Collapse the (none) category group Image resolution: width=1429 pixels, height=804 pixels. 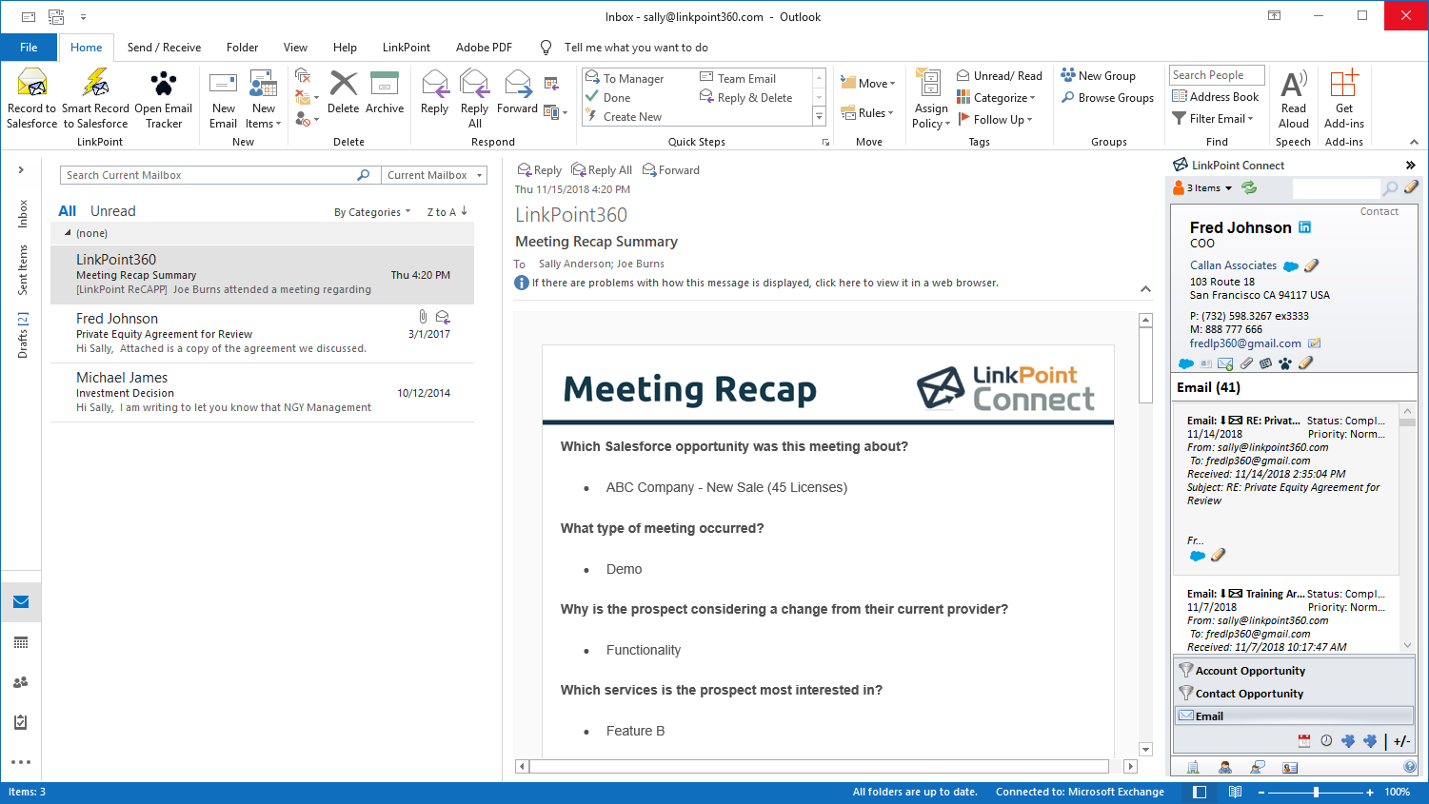click(x=68, y=233)
